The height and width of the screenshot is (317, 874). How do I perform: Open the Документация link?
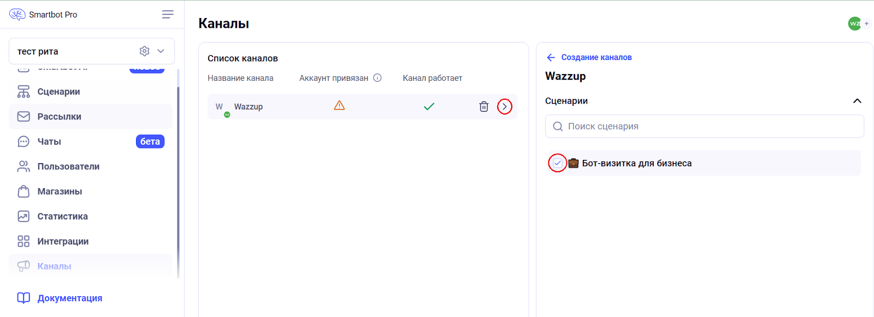[69, 298]
